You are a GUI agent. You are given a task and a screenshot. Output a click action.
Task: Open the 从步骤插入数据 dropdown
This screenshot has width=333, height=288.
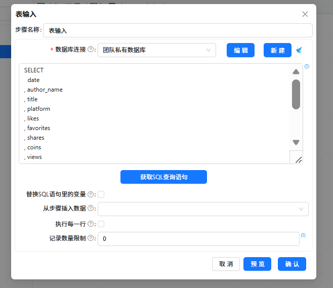pyautogui.click(x=203, y=209)
